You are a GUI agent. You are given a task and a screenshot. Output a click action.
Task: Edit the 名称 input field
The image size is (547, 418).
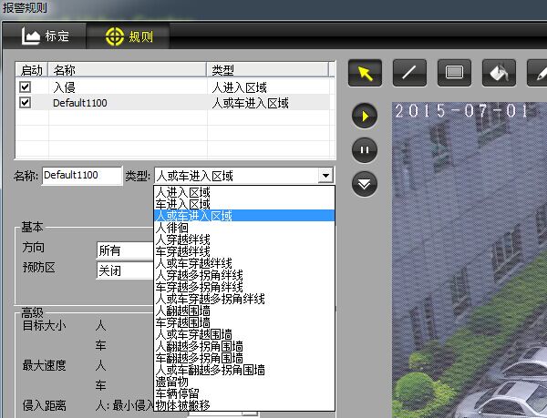point(82,175)
